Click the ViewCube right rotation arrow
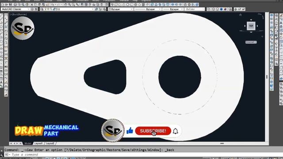283x159 pixels. [x=257, y=26]
